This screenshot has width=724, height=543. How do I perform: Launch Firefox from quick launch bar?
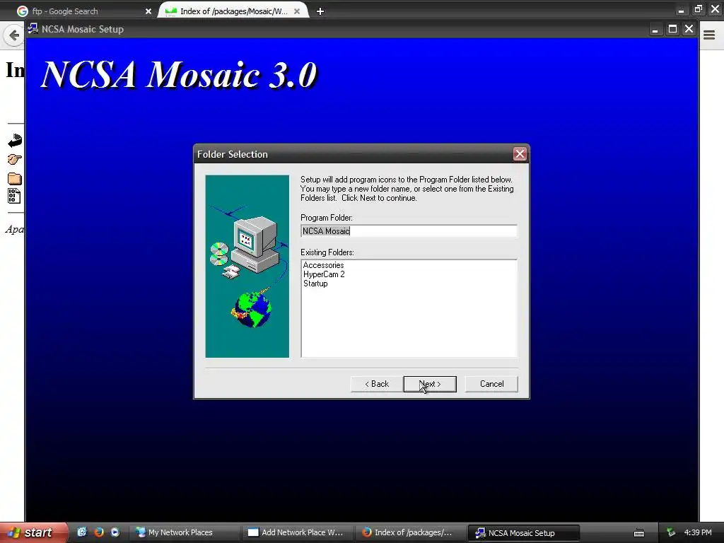coord(98,532)
